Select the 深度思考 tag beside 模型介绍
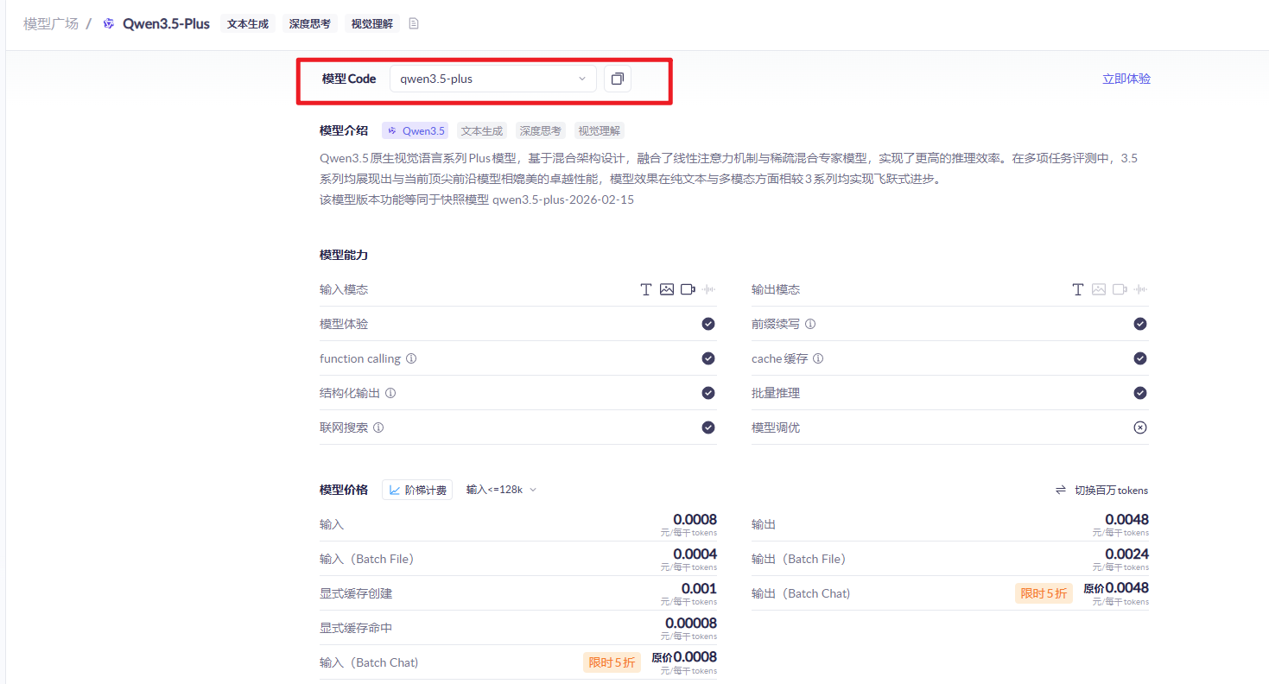The image size is (1269, 684). [541, 131]
